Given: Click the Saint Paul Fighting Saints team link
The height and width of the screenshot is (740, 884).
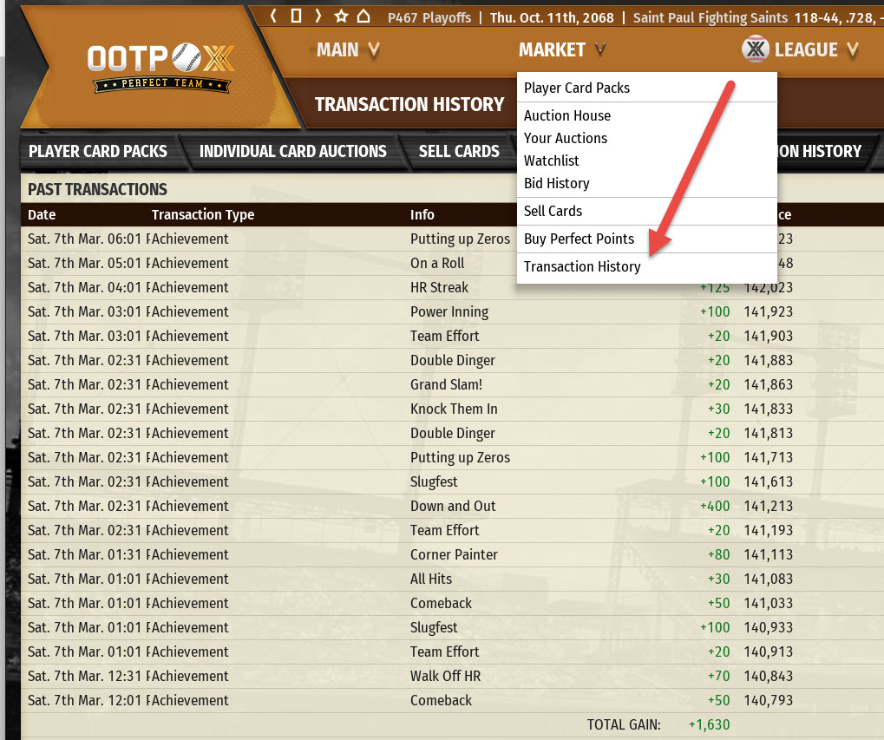Looking at the screenshot, I should (710, 17).
